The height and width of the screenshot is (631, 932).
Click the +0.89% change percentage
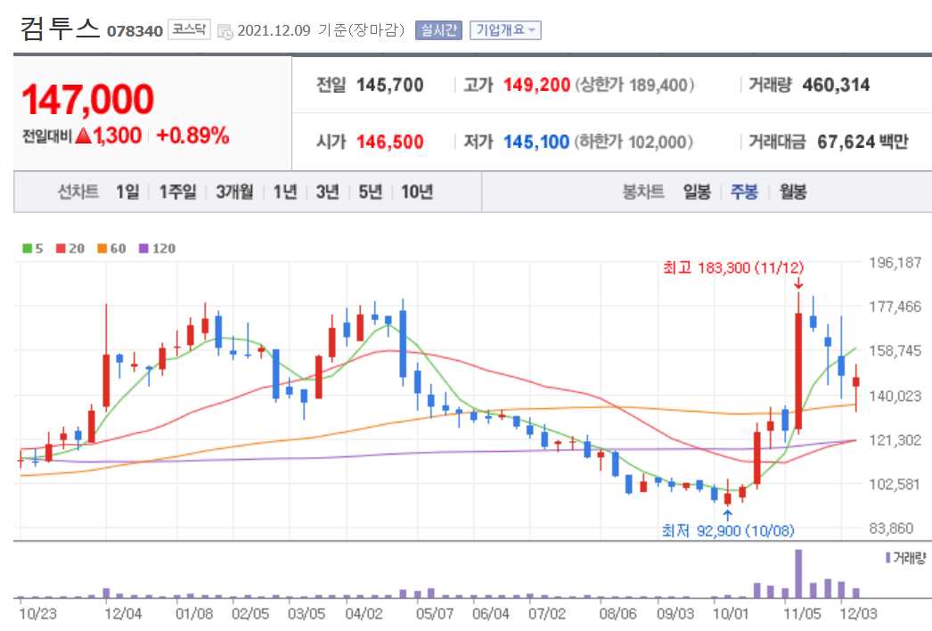pyautogui.click(x=192, y=135)
